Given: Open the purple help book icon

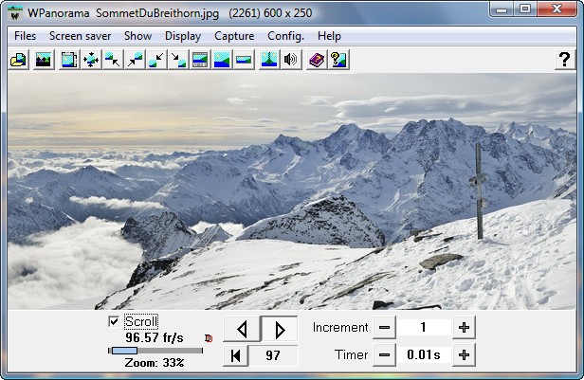Looking at the screenshot, I should point(317,60).
